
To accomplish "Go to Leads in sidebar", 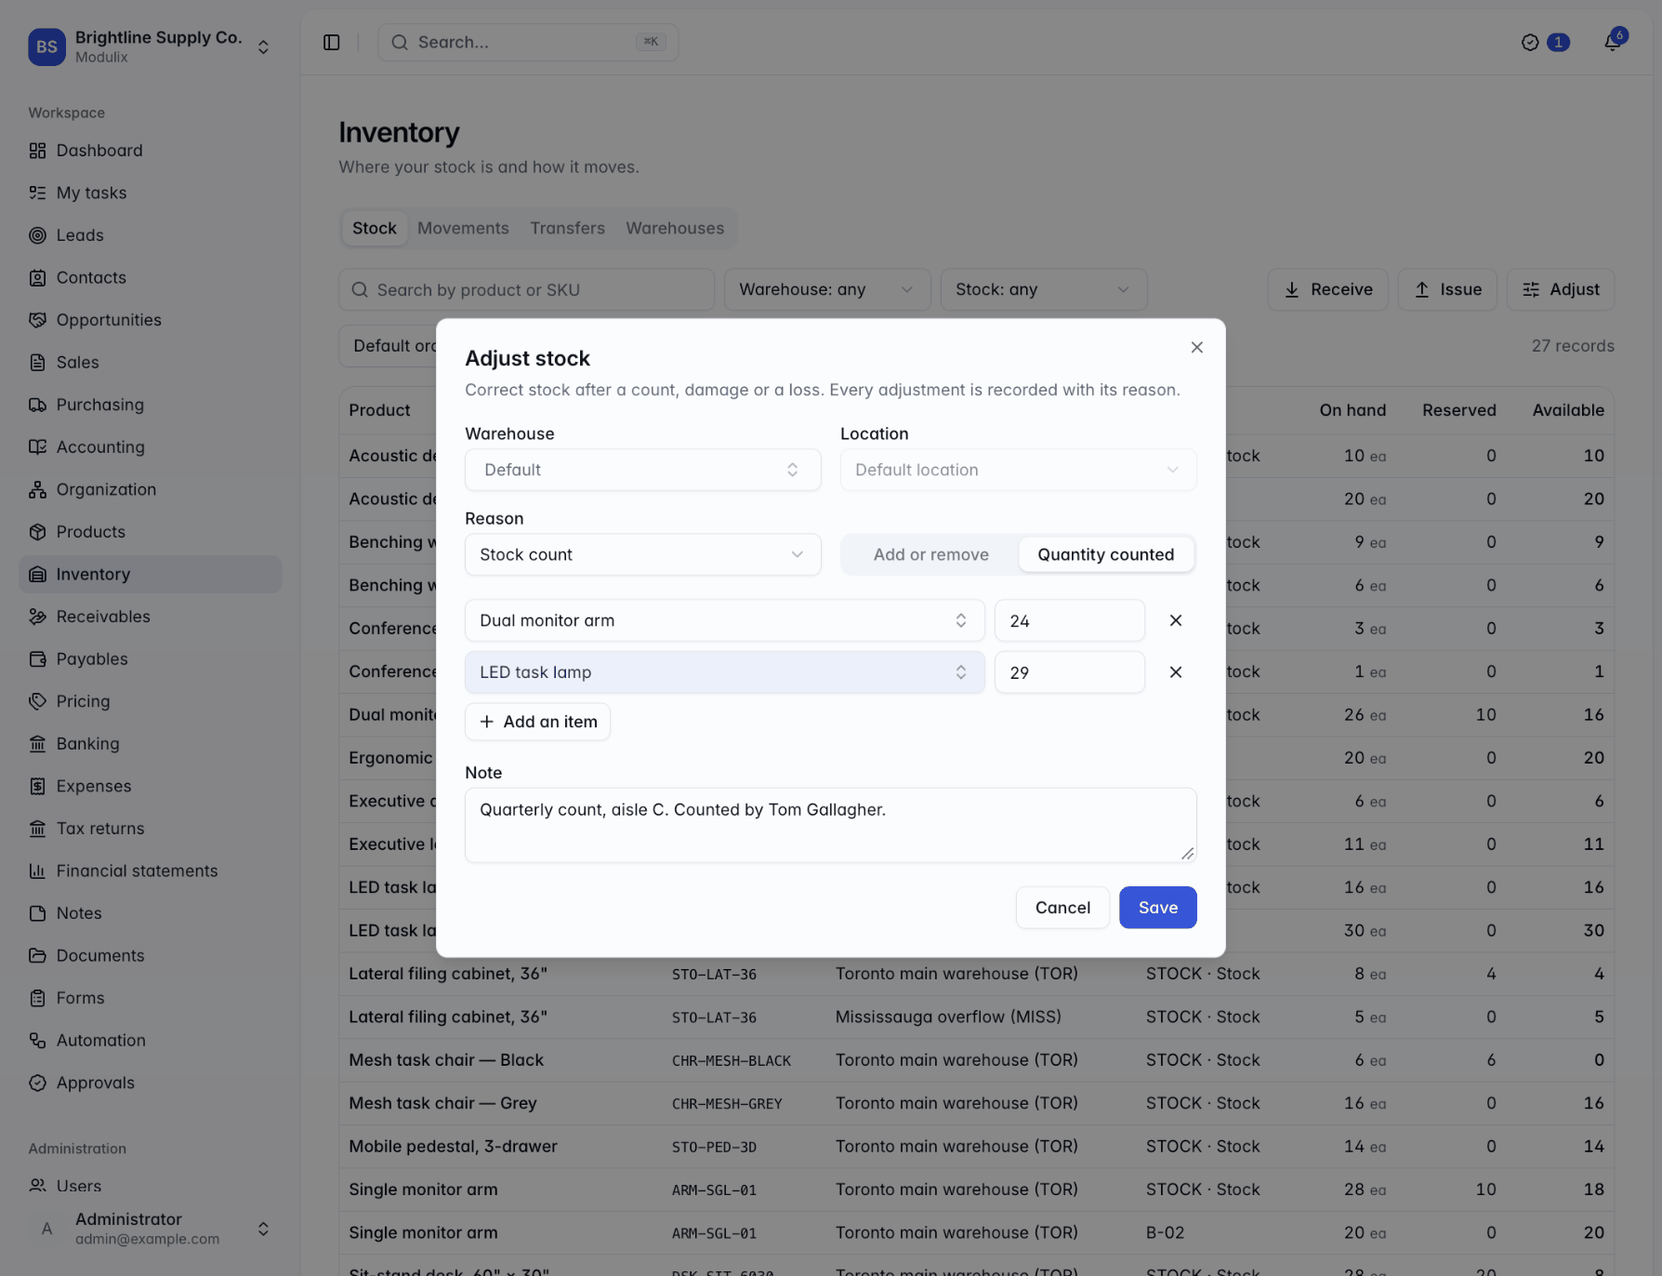I will 151,235.
